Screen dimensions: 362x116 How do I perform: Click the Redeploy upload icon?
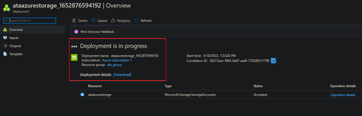[x=113, y=20]
